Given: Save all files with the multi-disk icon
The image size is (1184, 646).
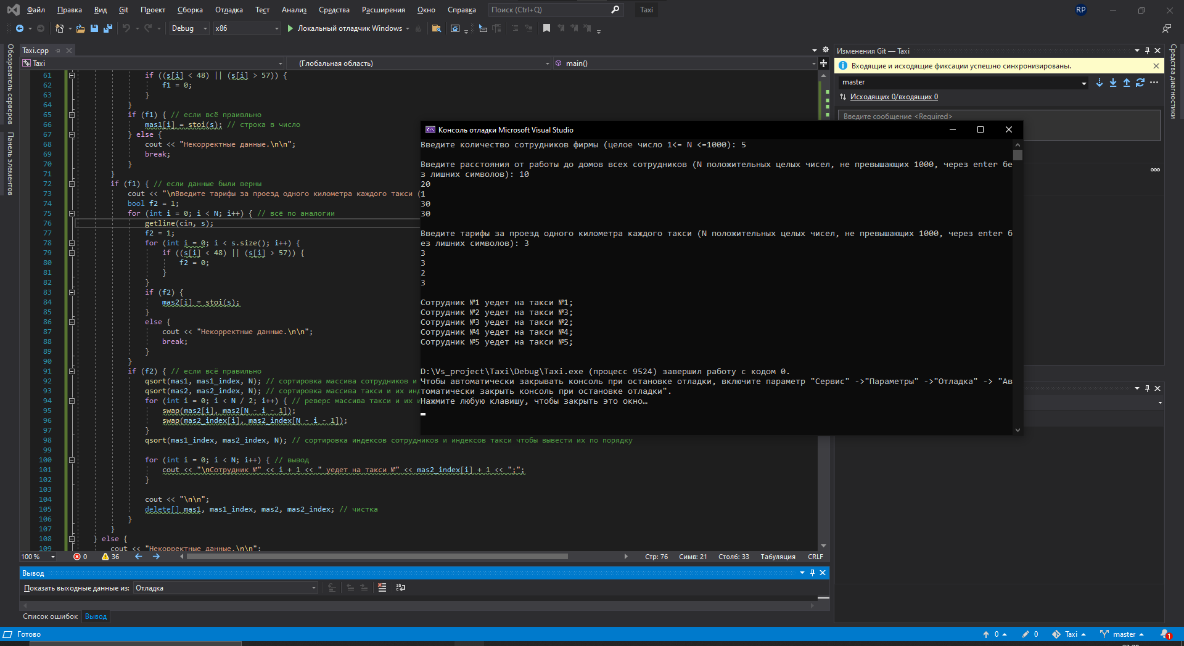Looking at the screenshot, I should pyautogui.click(x=108, y=28).
